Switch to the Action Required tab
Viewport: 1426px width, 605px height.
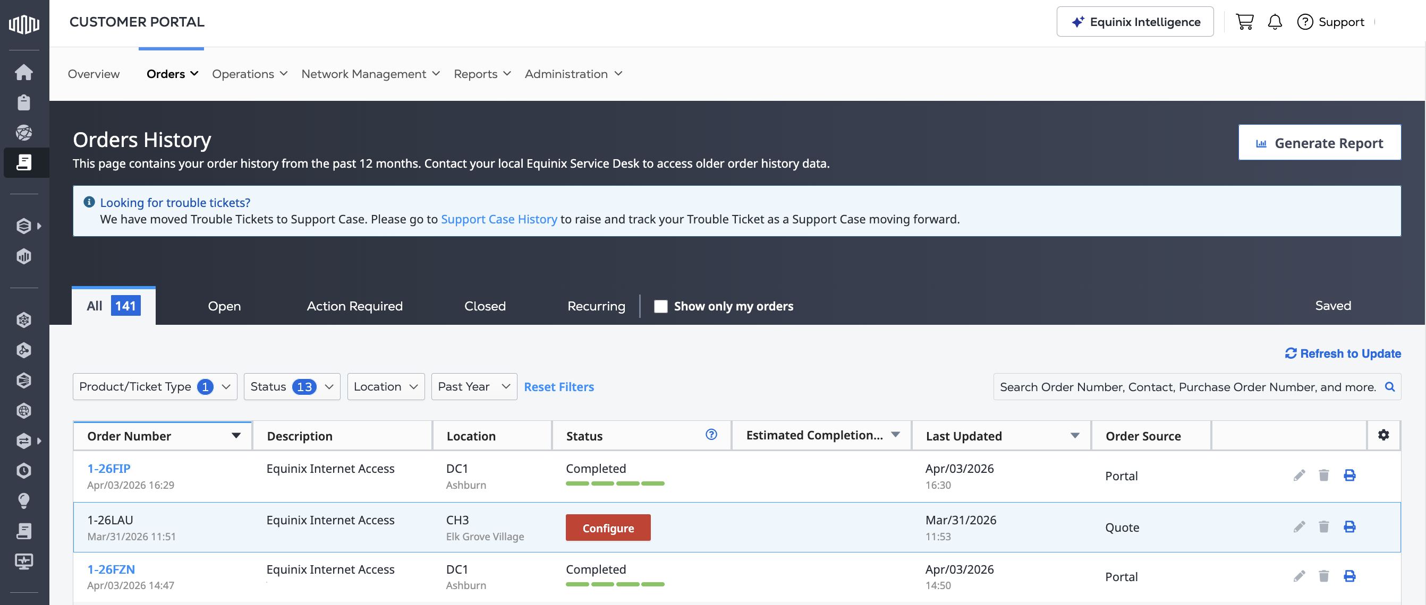point(354,306)
